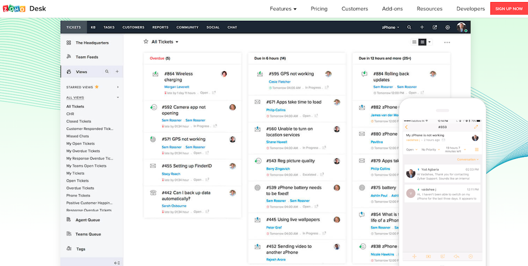Switch to the KB tab
Image resolution: width=528 pixels, height=266 pixels.
pos(93,27)
